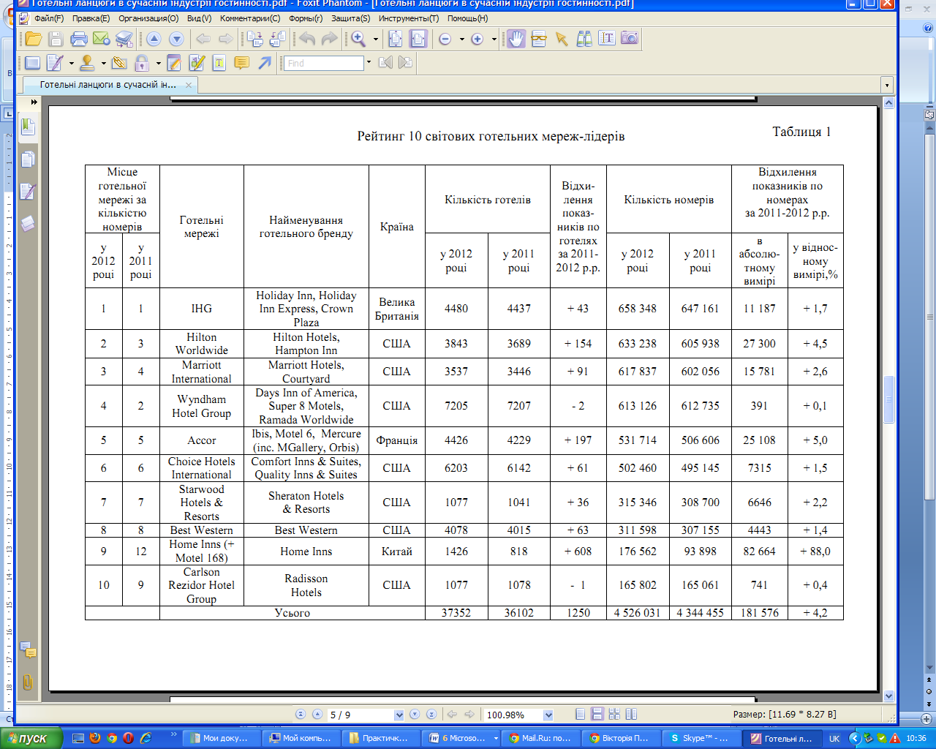
Task: Click the padlock security icon
Action: click(x=142, y=63)
